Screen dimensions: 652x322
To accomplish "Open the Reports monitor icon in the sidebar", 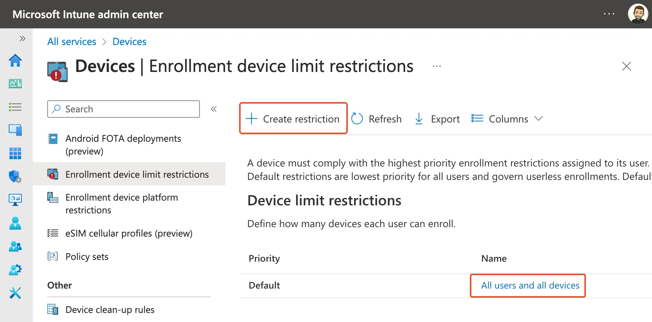I will point(15,200).
